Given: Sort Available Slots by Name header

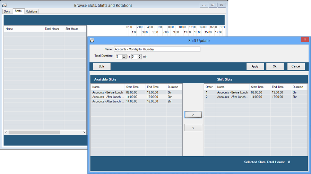Looking at the screenshot, I should pyautogui.click(x=108, y=87).
